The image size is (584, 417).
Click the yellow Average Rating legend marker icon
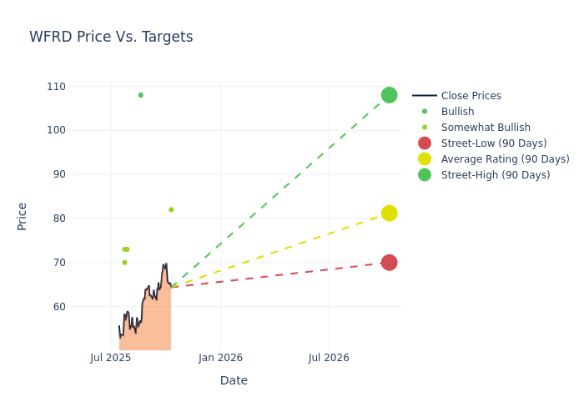425,159
